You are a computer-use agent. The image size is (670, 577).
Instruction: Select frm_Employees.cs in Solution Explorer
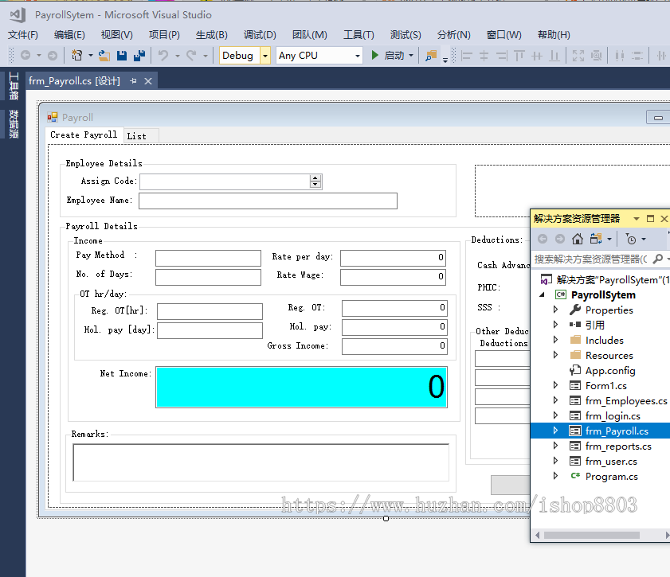[x=625, y=401]
